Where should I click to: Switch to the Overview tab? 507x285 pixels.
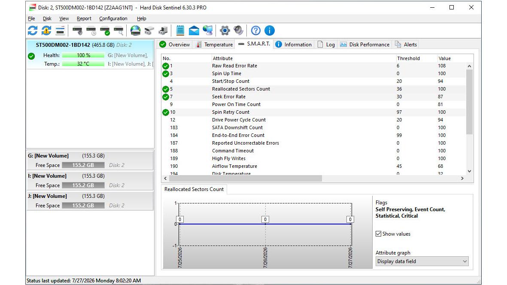175,45
